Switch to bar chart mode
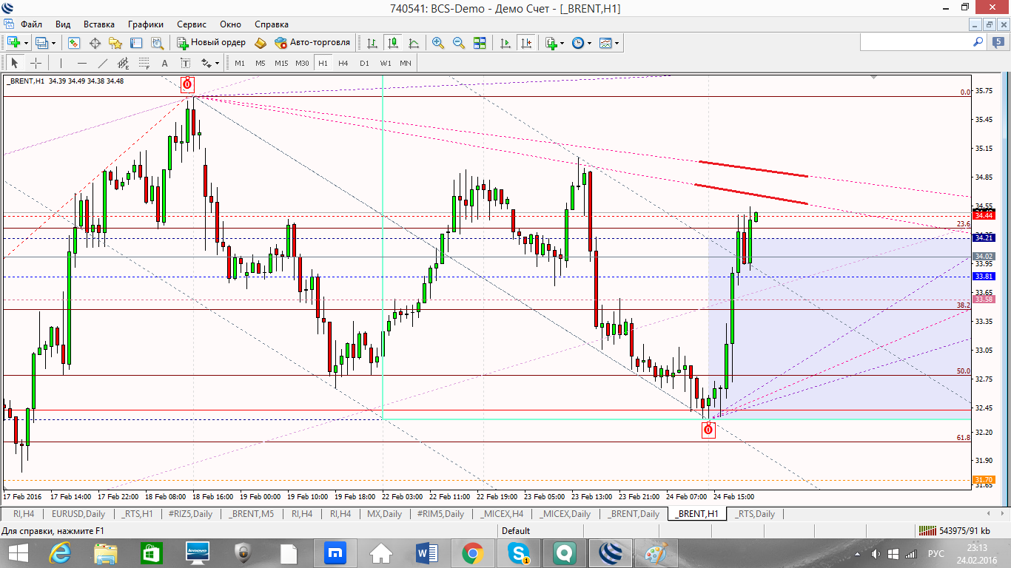The width and height of the screenshot is (1011, 568). pos(372,43)
